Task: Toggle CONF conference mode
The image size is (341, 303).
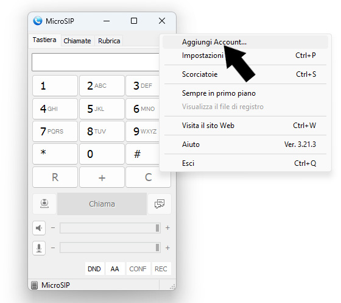Action: tap(138, 269)
